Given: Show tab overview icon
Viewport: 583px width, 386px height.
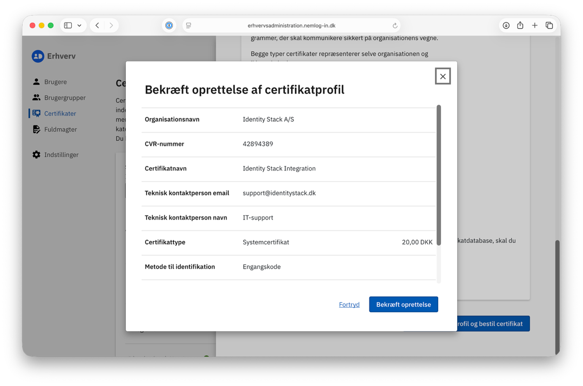Looking at the screenshot, I should (549, 26).
